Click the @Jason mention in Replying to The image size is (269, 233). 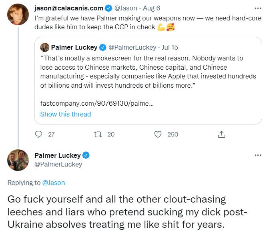(x=54, y=183)
